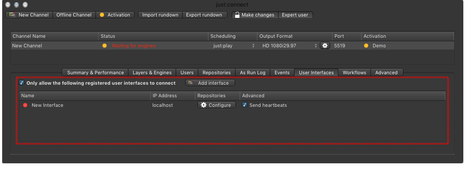This screenshot has height=172, width=472.
Task: Open the Workflows tab
Action: coord(354,73)
